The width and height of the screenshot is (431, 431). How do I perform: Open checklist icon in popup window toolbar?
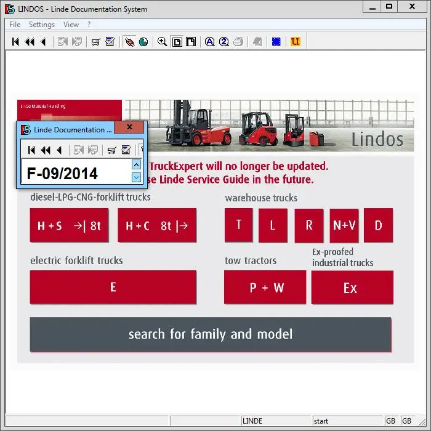(x=126, y=150)
